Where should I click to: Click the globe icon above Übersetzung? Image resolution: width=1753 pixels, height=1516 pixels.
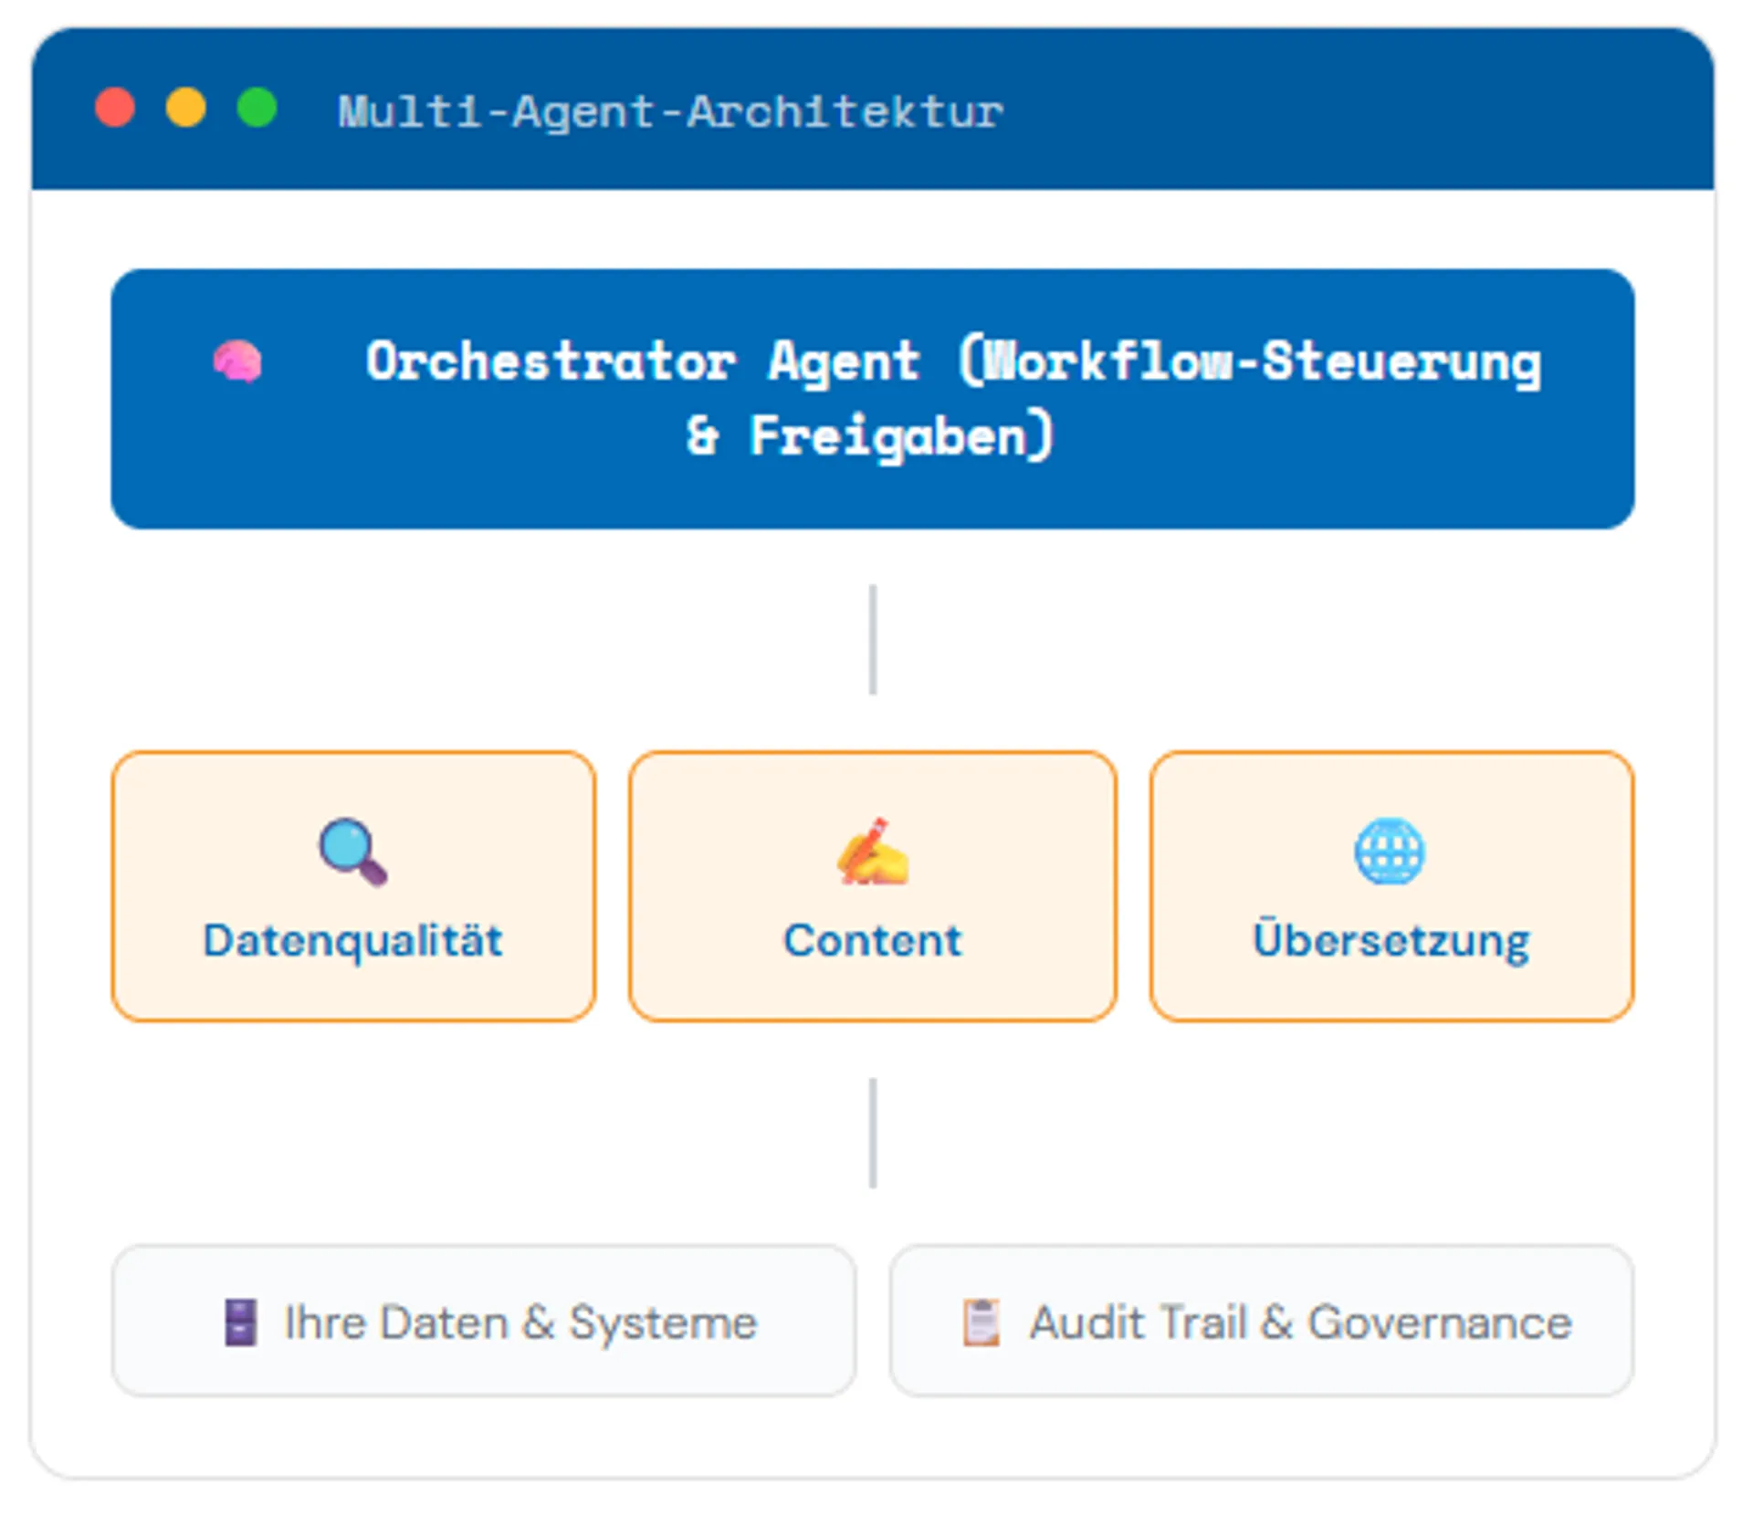tap(1389, 852)
